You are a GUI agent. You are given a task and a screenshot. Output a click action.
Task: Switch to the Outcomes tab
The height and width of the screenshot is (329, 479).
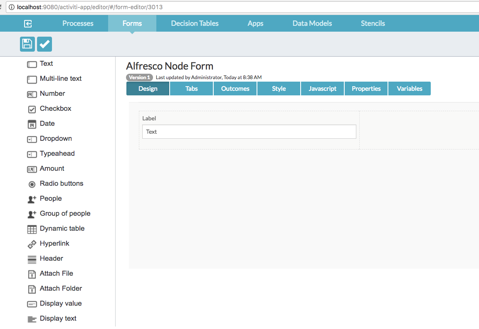click(x=235, y=88)
